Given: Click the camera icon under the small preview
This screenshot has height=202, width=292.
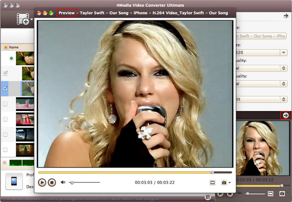Looking at the screenshot, I should pyautogui.click(x=282, y=194).
